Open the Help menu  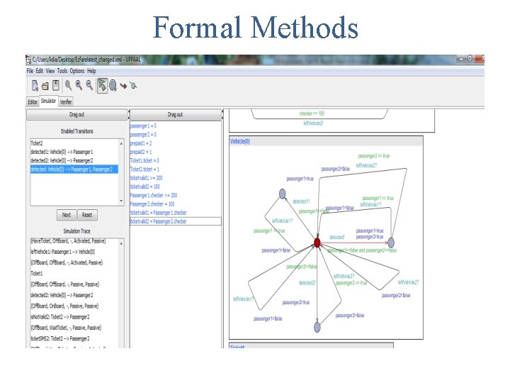[91, 71]
